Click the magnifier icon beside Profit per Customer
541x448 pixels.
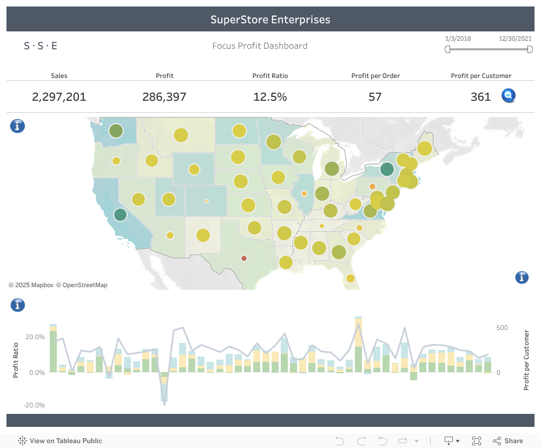pos(509,96)
